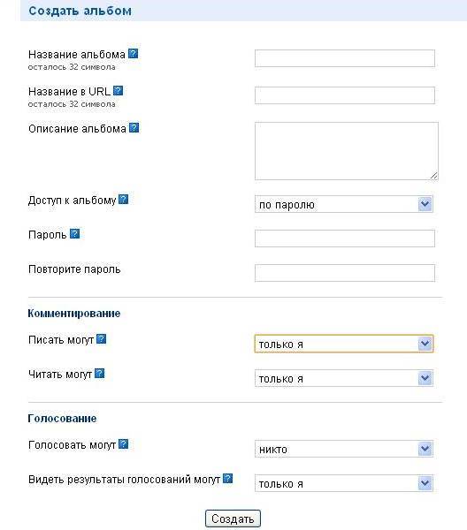Expand Видеть результаты голосований могут dropdown
The height and width of the screenshot is (530, 467).
[x=344, y=483]
